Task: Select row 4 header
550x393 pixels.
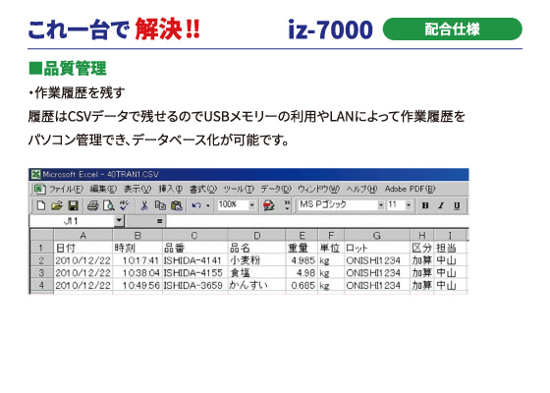Action: [x=41, y=285]
